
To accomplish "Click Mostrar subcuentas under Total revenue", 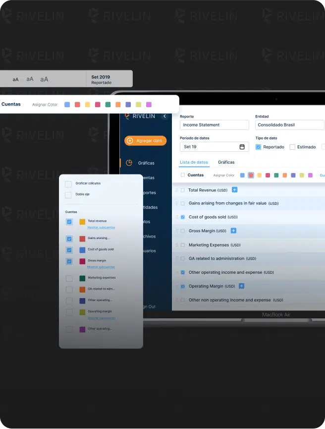I will (x=101, y=227).
